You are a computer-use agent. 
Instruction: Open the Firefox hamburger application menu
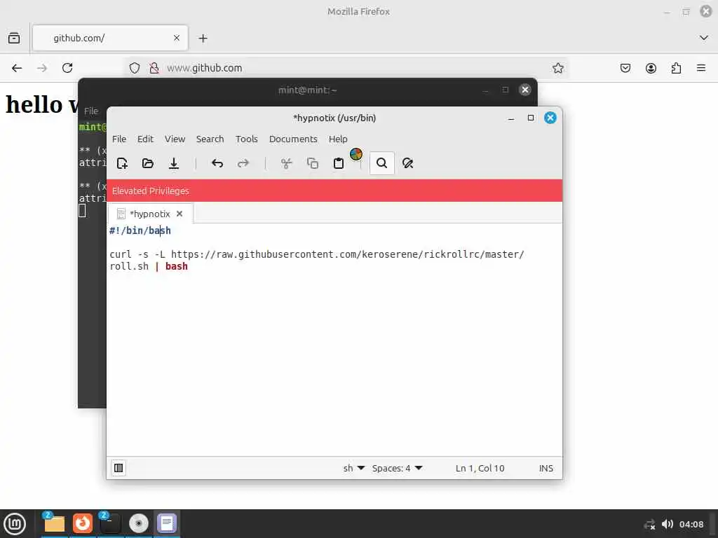pyautogui.click(x=701, y=68)
